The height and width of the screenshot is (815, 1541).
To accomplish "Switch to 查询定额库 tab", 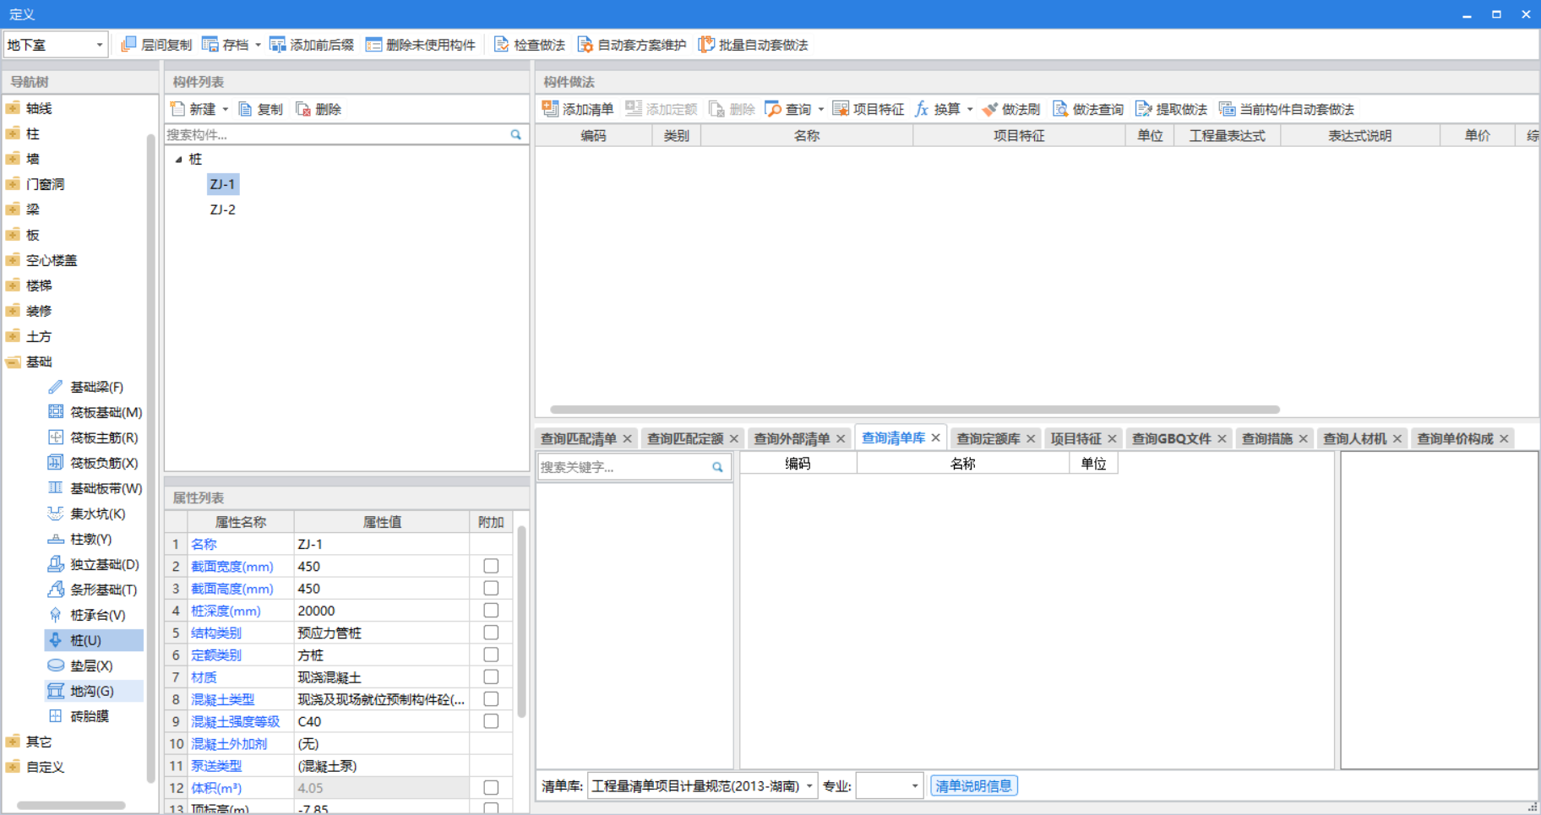I will coord(988,438).
